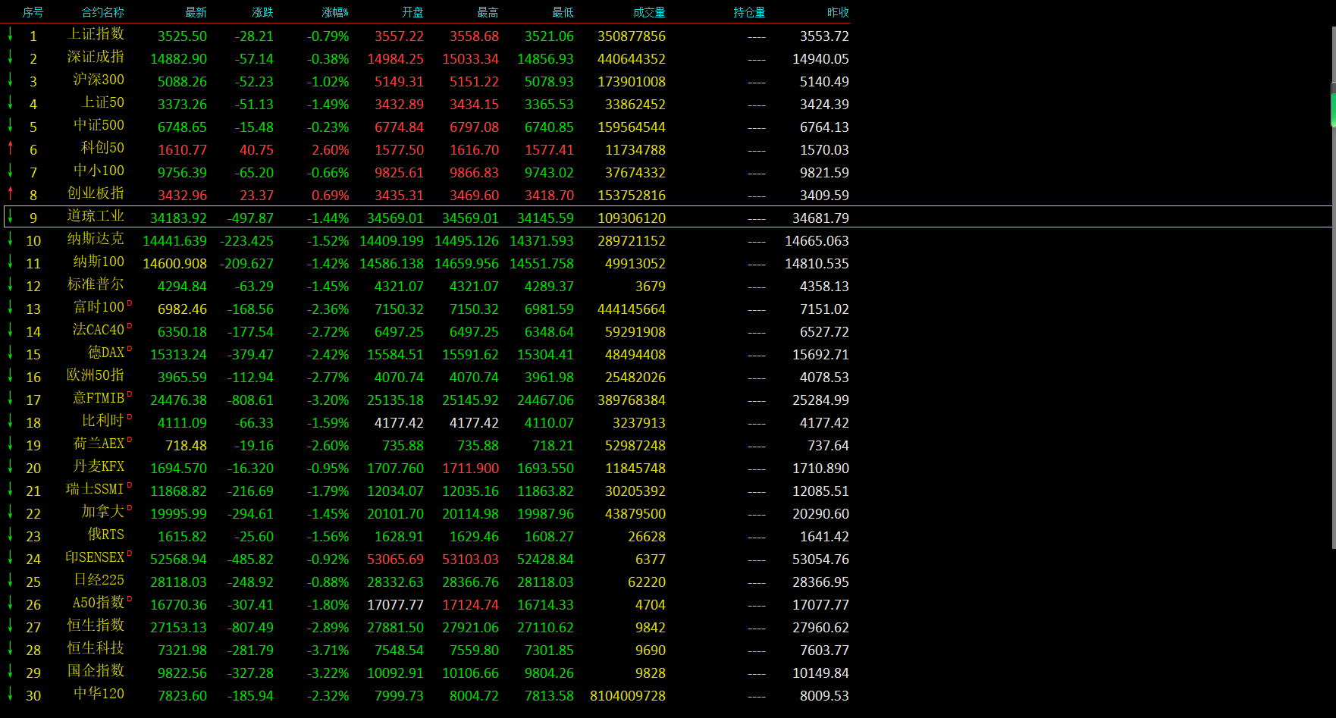Click change value -497.87
1336x718 pixels.
click(x=250, y=218)
